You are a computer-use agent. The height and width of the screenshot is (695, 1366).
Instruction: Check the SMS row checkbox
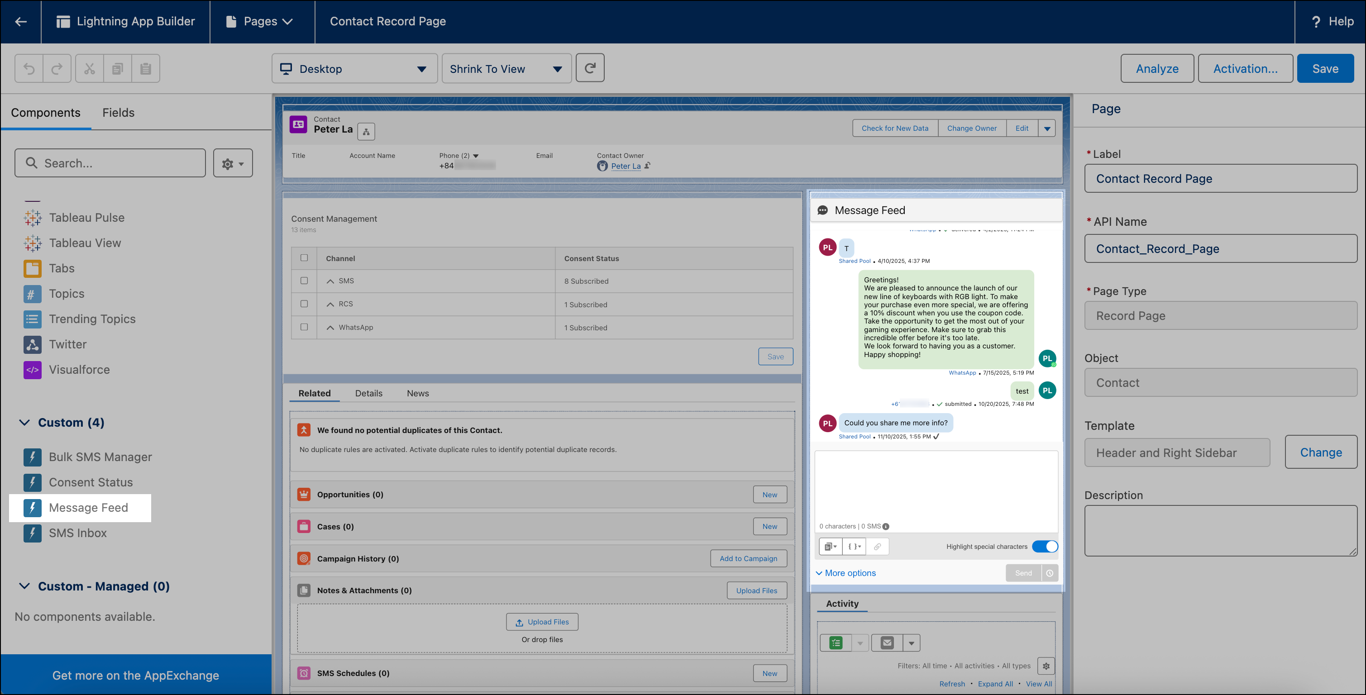[304, 281]
